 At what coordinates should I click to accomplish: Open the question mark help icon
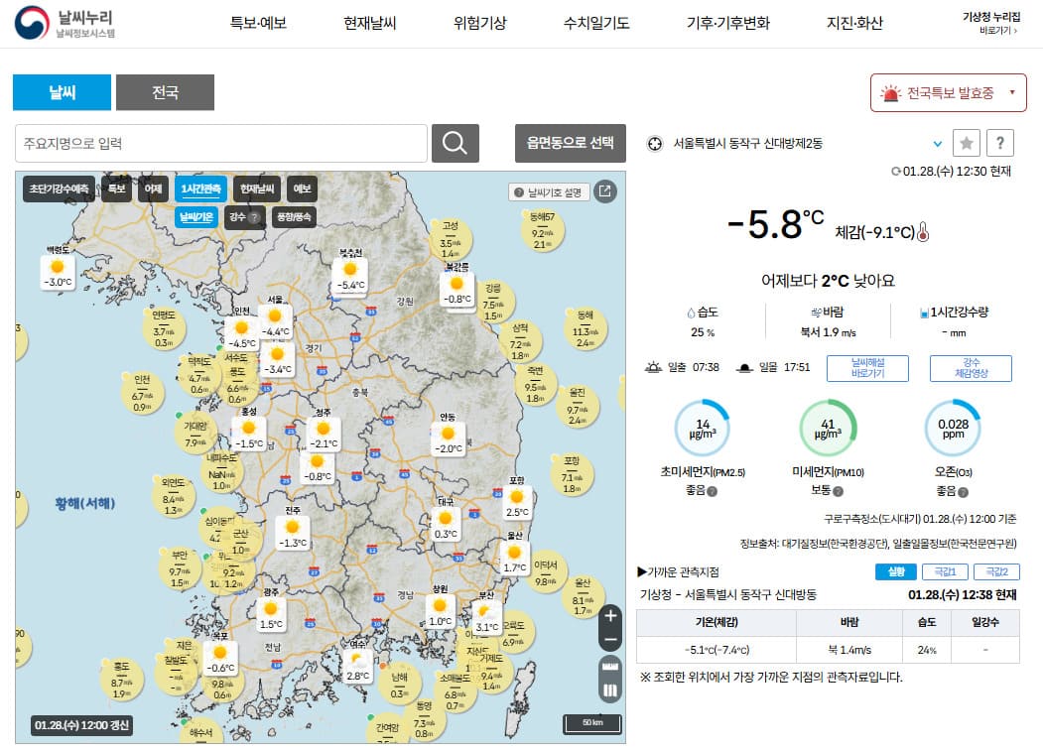click(x=1000, y=143)
